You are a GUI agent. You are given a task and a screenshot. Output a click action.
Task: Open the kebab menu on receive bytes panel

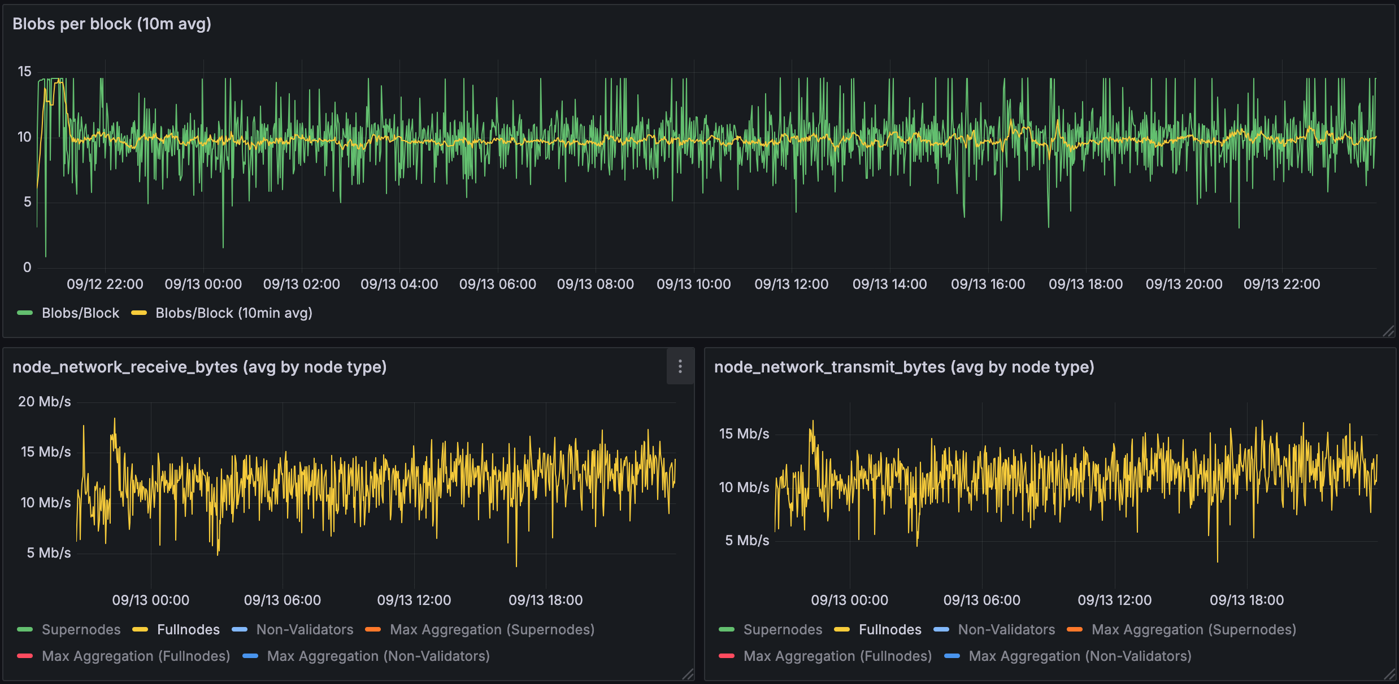(x=680, y=367)
